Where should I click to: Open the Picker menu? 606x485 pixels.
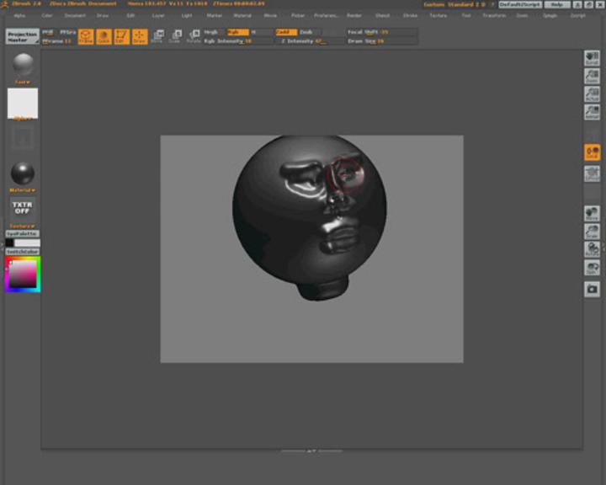click(298, 15)
